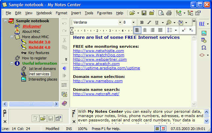The height and width of the screenshot is (133, 212).
Task: Open the Verdana font name dropdown
Action: point(120,23)
